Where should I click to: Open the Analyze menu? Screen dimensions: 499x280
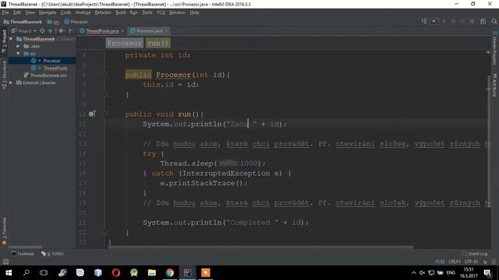point(83,12)
